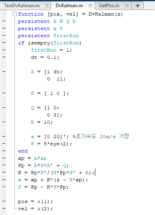Set breakpoint on the 'end' line
Screen dimensions: 155x215
tap(4, 151)
